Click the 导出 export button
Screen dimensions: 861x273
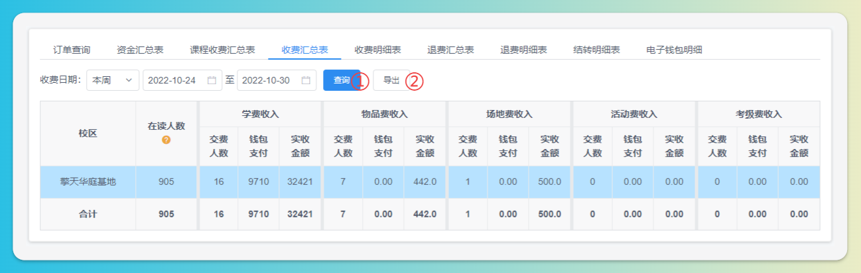(x=391, y=80)
